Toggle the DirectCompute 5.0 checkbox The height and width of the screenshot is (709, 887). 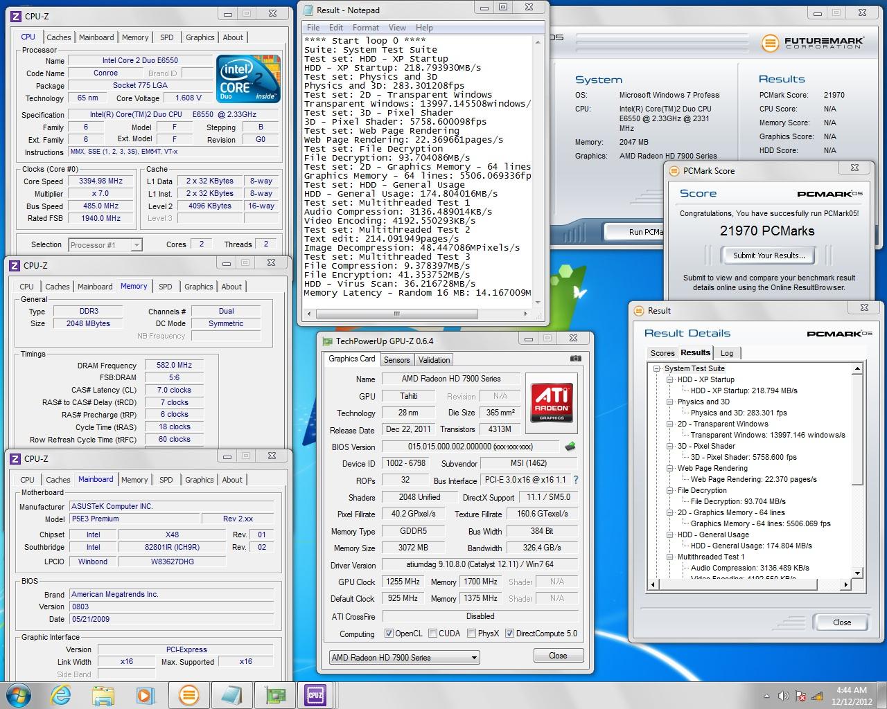click(x=509, y=633)
